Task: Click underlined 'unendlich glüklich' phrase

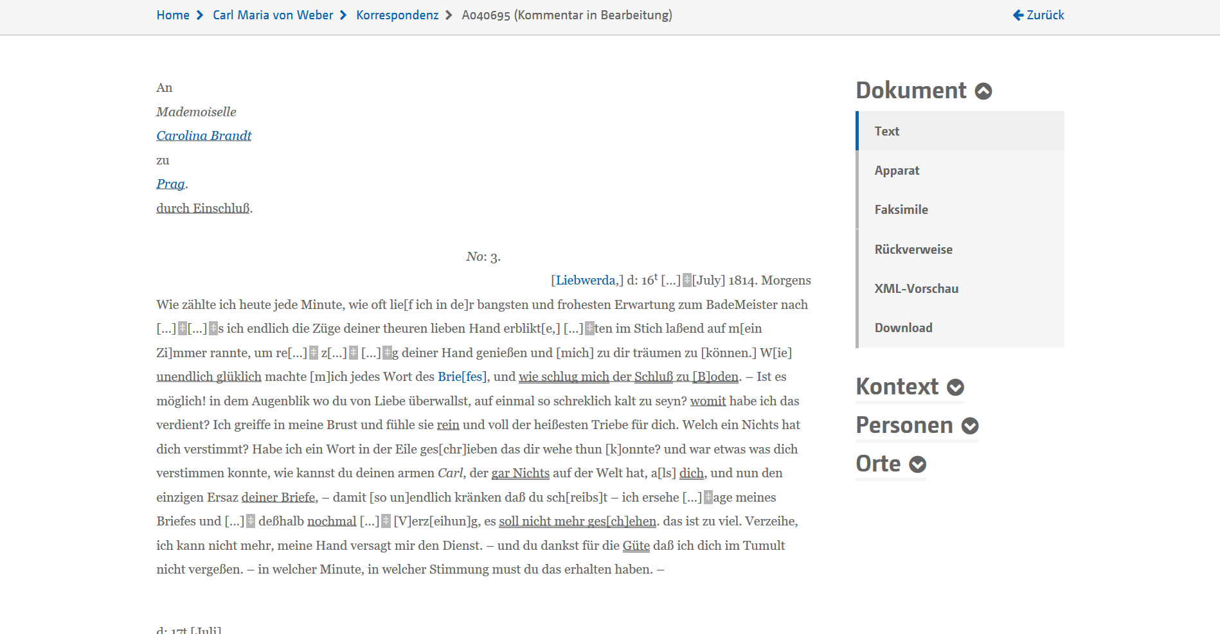Action: (209, 376)
